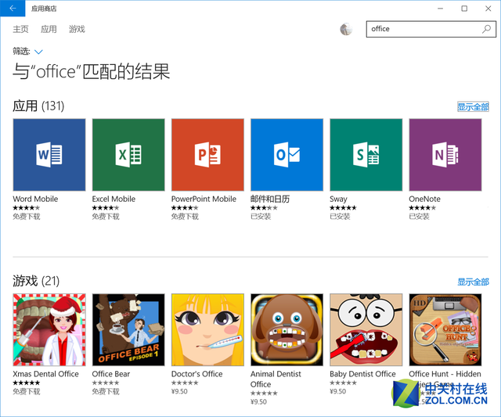Open the Xmas Dental Office game icon
The height and width of the screenshot is (417, 501).
point(49,330)
